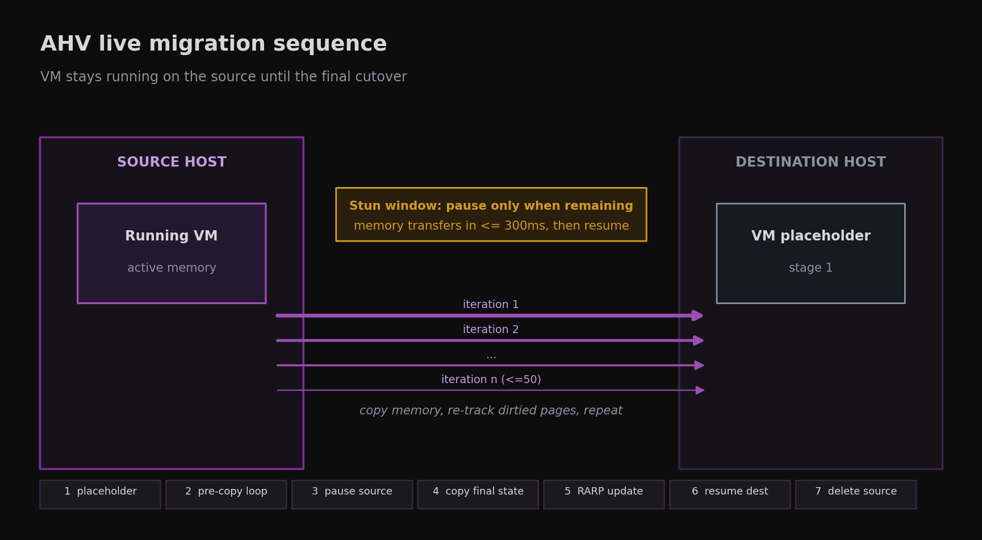Select step 4 copy final state box

pos(478,495)
